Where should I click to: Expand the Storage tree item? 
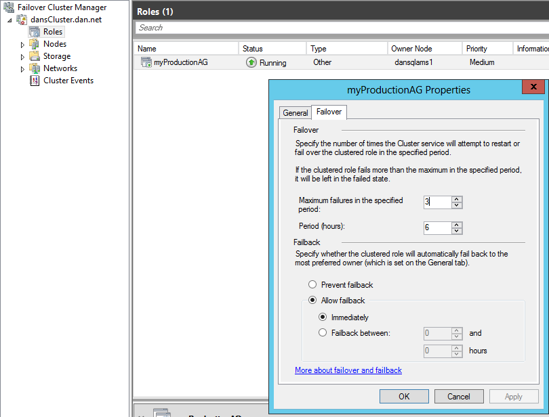(22, 57)
